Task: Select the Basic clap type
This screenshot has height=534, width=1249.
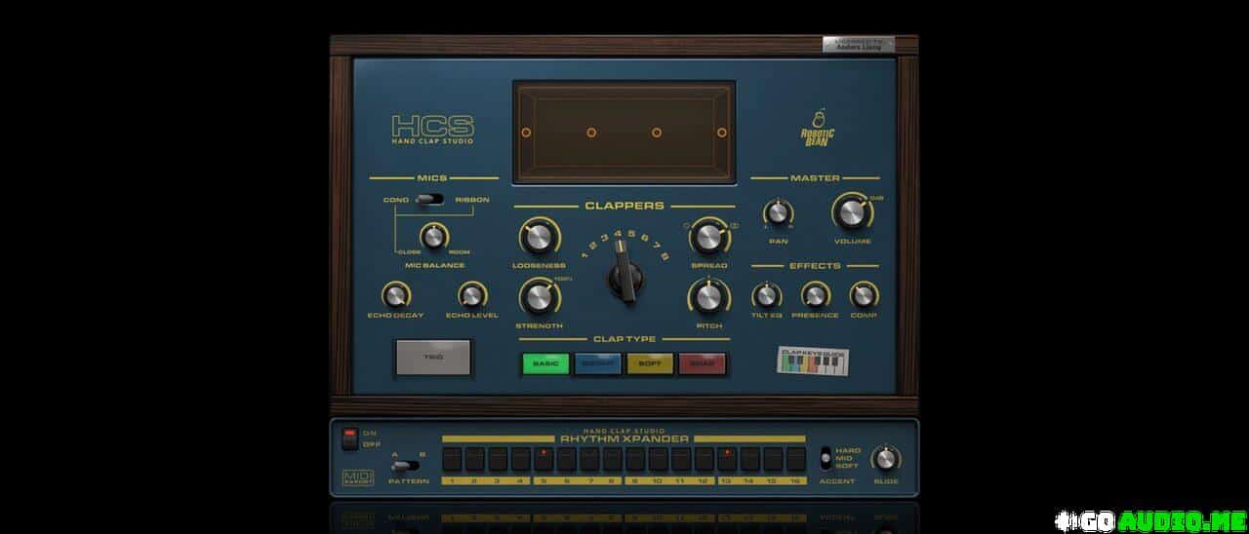Action: pos(546,363)
